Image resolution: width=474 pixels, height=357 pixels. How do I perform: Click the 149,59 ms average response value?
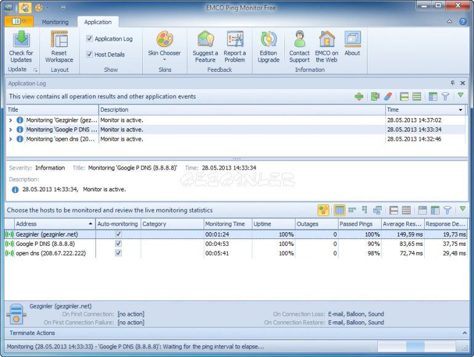409,235
